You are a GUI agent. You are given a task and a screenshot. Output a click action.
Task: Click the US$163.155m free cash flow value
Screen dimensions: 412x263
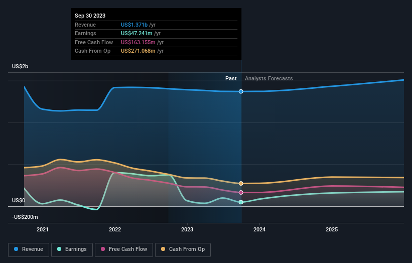138,42
